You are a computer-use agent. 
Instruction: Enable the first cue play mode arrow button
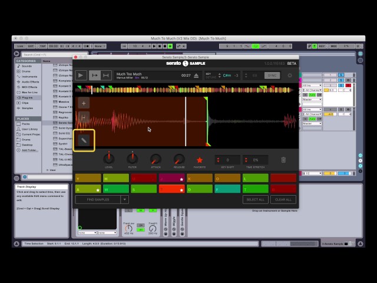tap(95, 75)
